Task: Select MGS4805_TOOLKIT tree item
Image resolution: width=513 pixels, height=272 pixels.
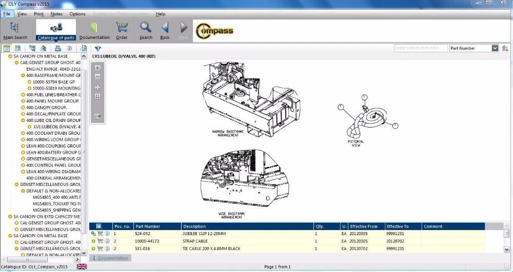Action: [57, 204]
